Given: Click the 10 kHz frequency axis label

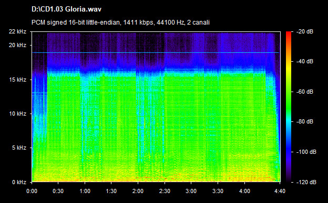Looking at the screenshot, I should [17, 114].
